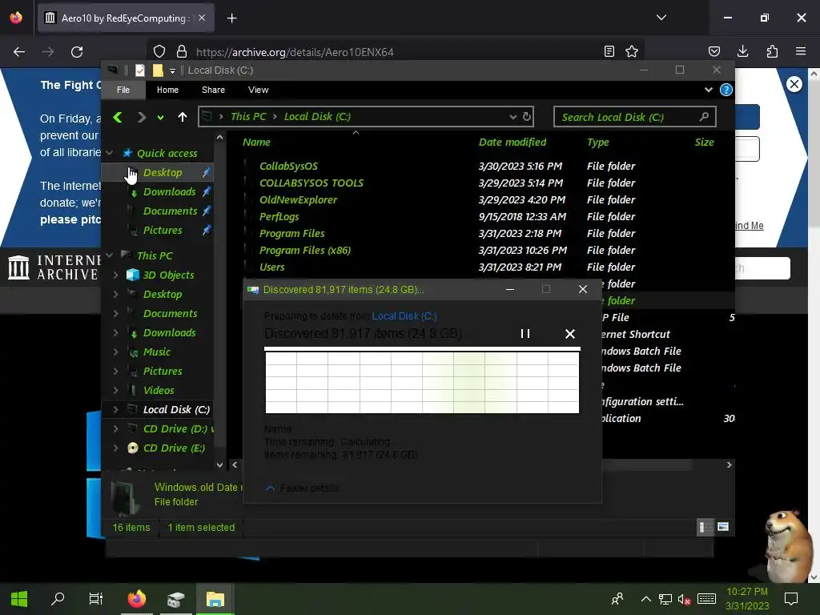Pause the delete operation
This screenshot has height=615, width=820.
[x=525, y=334]
